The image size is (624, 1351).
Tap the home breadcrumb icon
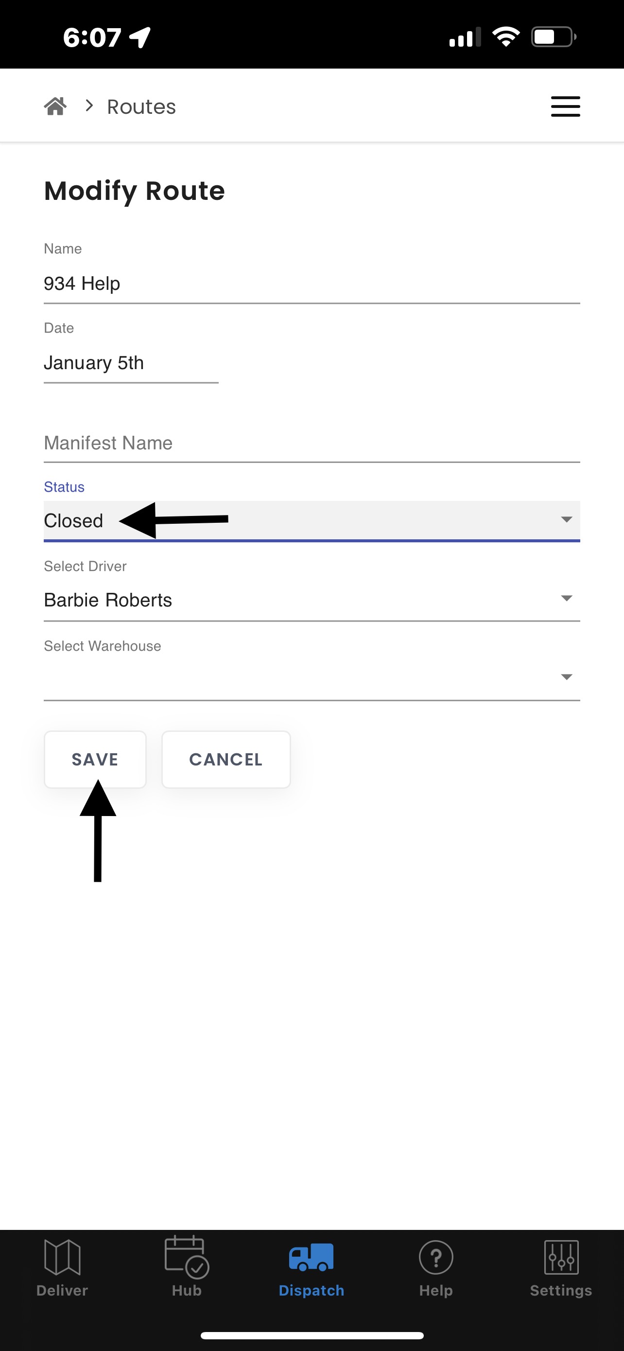[x=55, y=107]
